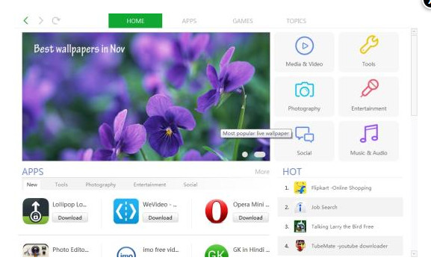Open Media & Video category

tap(304, 52)
